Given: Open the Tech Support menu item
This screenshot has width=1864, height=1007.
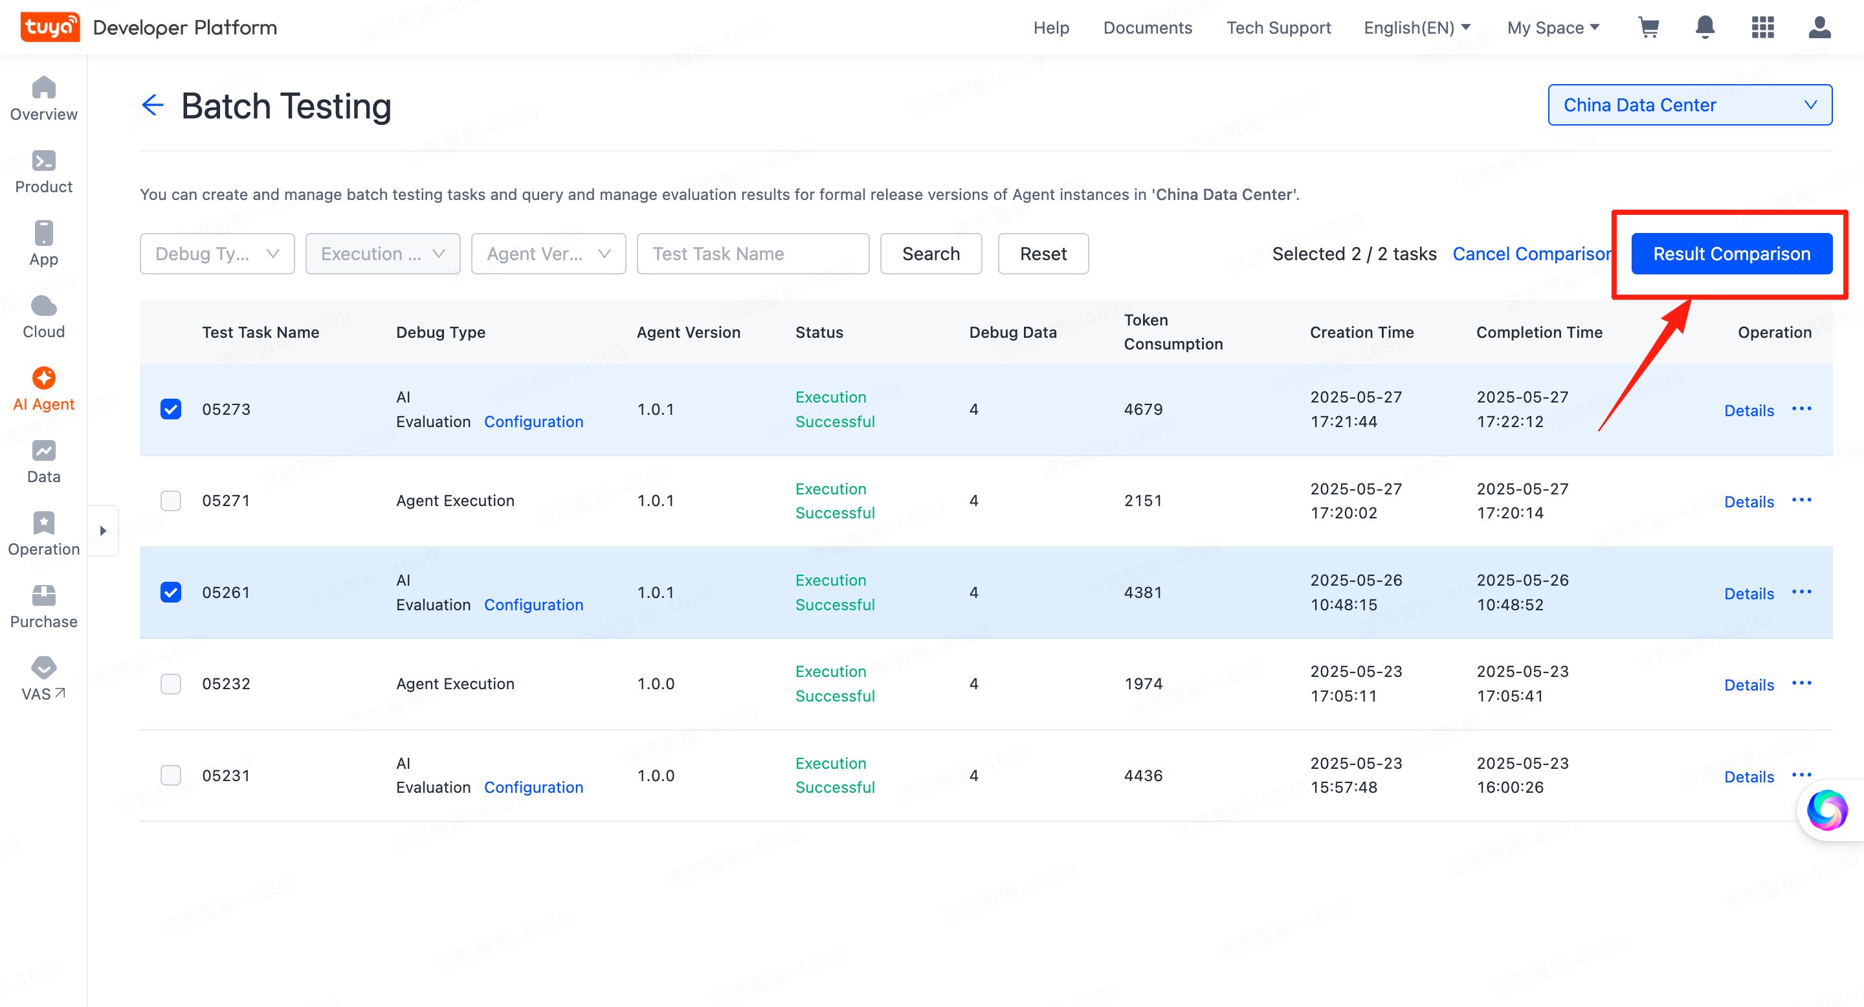Looking at the screenshot, I should (1279, 27).
